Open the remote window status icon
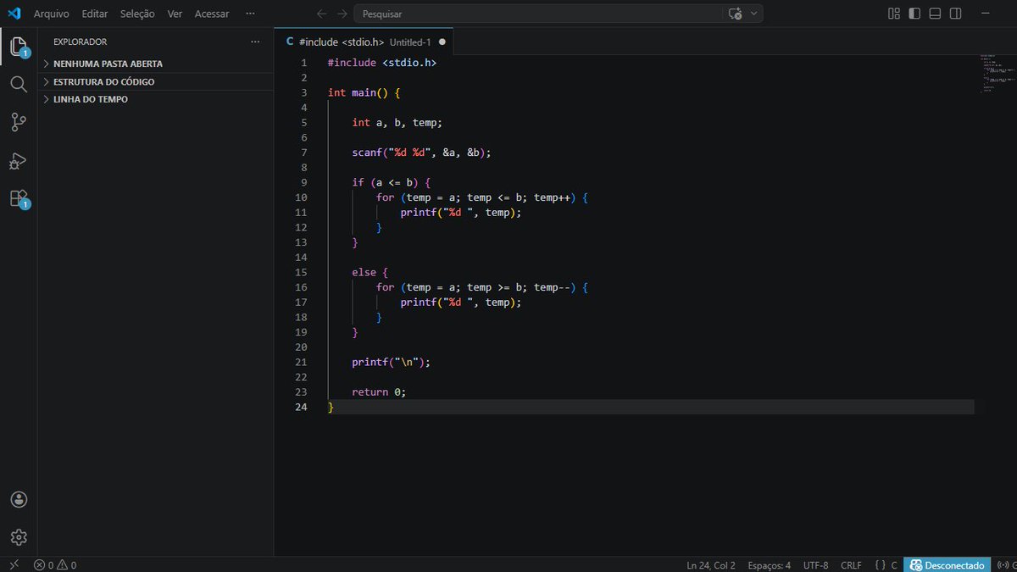The image size is (1017, 572). pos(14,564)
